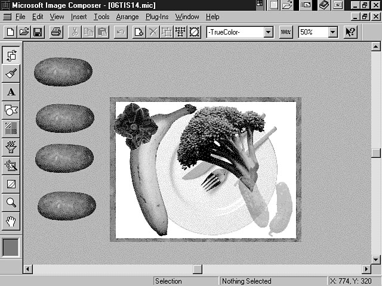The height and width of the screenshot is (286, 382).
Task: Open the Arrange menu
Action: [x=127, y=17]
